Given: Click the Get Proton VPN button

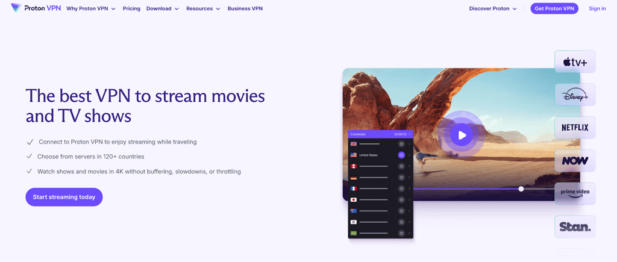Looking at the screenshot, I should click(554, 8).
